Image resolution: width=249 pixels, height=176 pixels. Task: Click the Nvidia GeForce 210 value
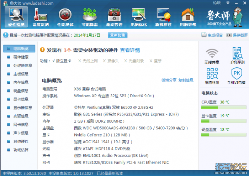click(x=102, y=135)
